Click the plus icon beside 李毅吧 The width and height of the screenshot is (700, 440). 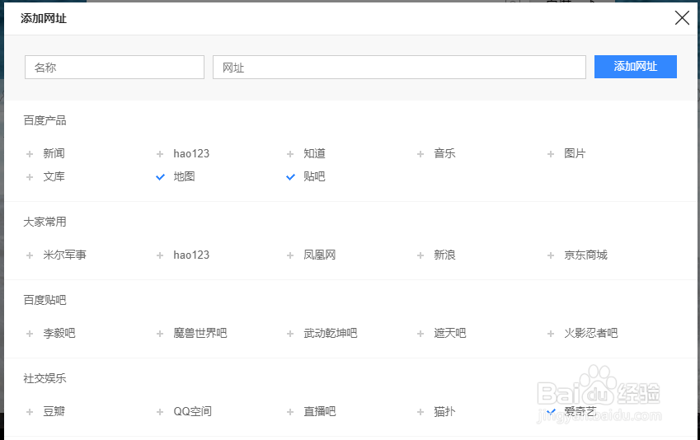click(x=30, y=334)
